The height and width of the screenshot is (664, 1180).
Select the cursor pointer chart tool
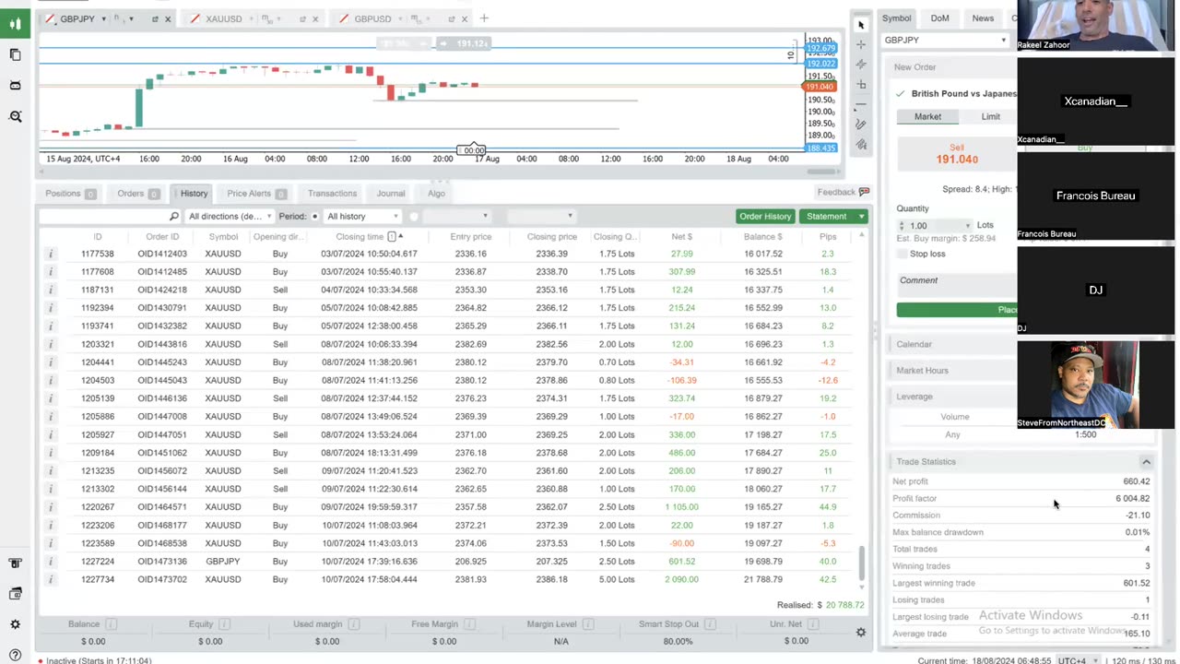click(861, 25)
